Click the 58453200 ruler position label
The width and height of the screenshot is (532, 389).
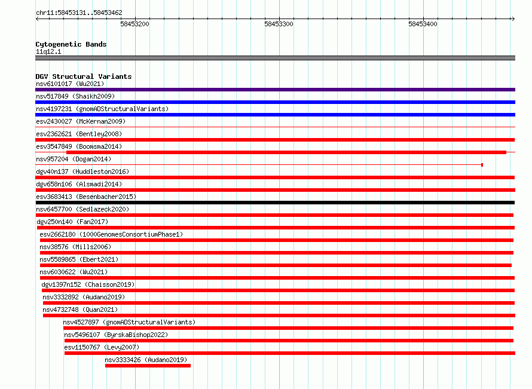coord(134,24)
